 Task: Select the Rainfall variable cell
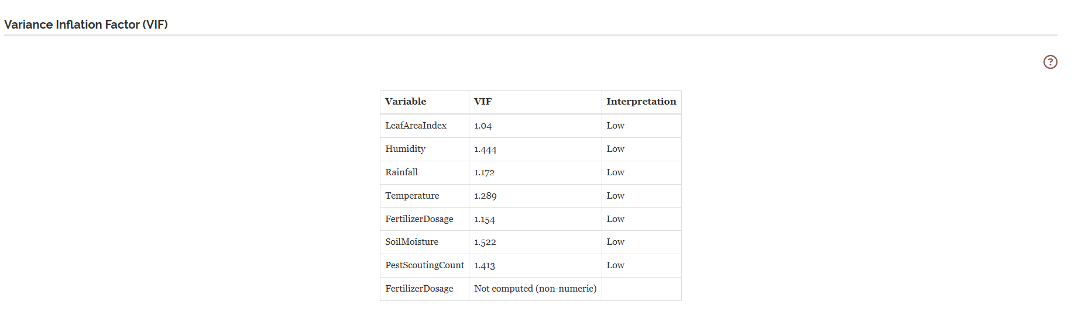[424, 172]
